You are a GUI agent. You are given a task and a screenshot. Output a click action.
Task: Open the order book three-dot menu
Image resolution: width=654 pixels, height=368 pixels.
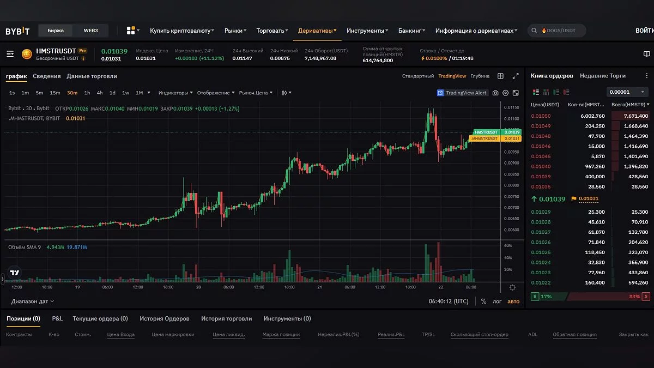646,76
